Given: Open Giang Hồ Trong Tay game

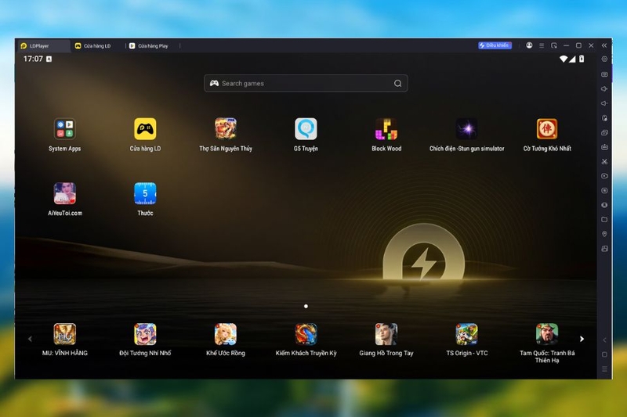Looking at the screenshot, I should coord(386,334).
